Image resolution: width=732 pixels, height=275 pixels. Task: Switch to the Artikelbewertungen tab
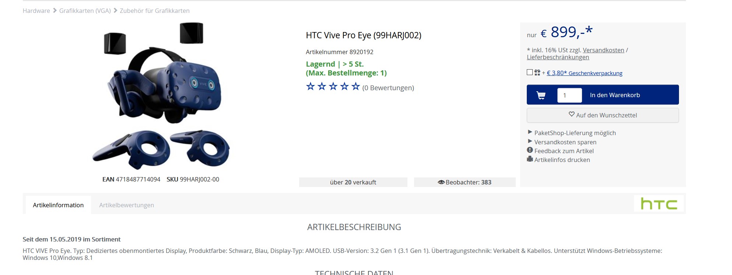pos(126,205)
